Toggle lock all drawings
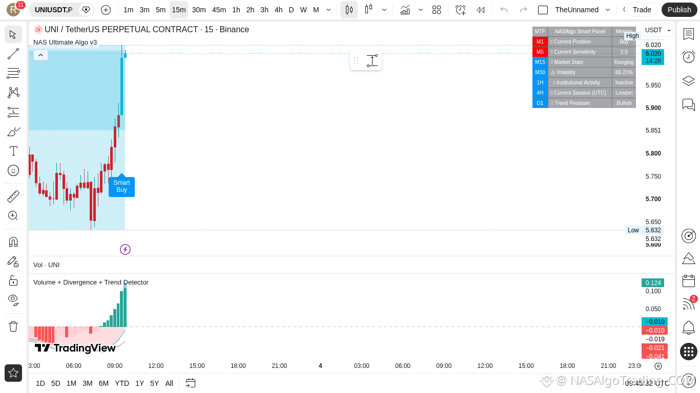The width and height of the screenshot is (700, 393). (13, 280)
